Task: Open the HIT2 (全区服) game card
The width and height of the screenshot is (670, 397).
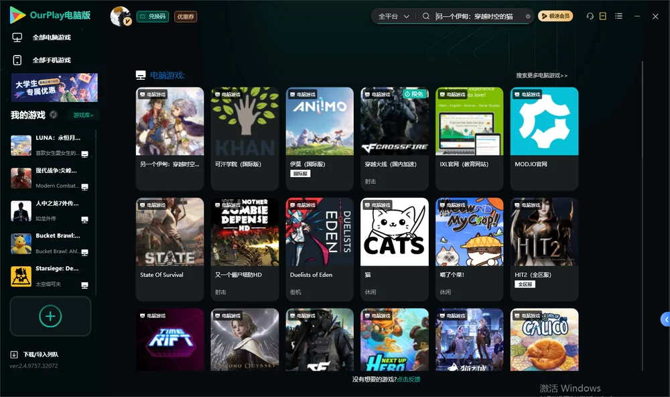Action: [544, 249]
